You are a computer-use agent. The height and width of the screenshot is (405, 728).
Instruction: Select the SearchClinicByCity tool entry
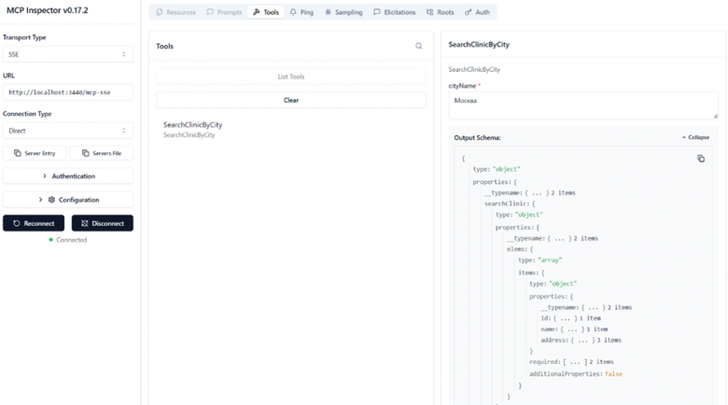pyautogui.click(x=291, y=130)
